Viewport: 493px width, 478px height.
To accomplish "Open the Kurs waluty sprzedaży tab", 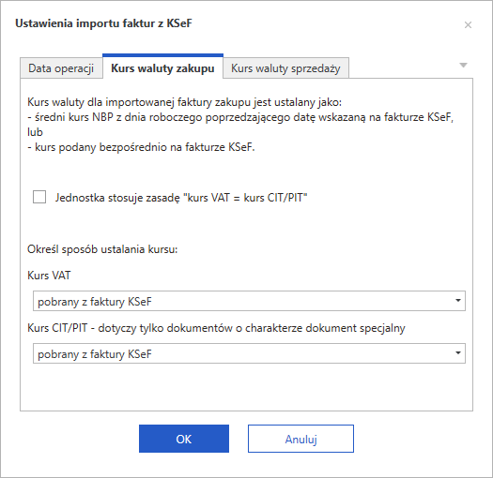I will pyautogui.click(x=285, y=68).
